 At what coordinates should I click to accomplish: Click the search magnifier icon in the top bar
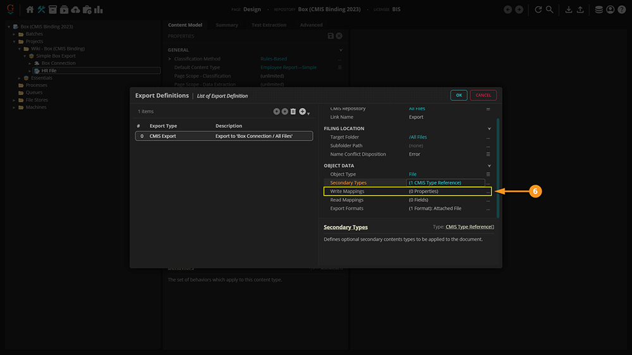549,9
